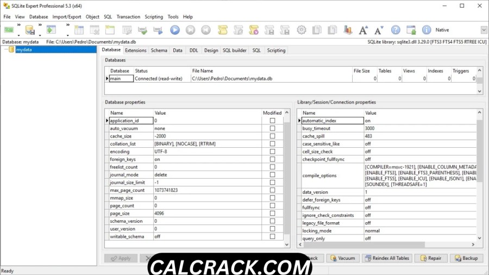Toggle Modified checkbox for auto_vacuum

click(272, 128)
